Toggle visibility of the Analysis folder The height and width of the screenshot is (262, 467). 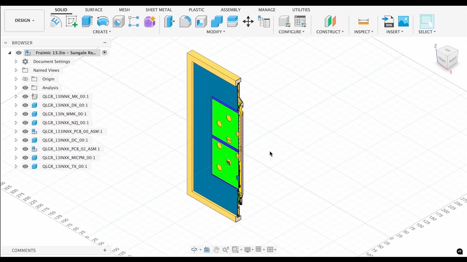(25, 88)
